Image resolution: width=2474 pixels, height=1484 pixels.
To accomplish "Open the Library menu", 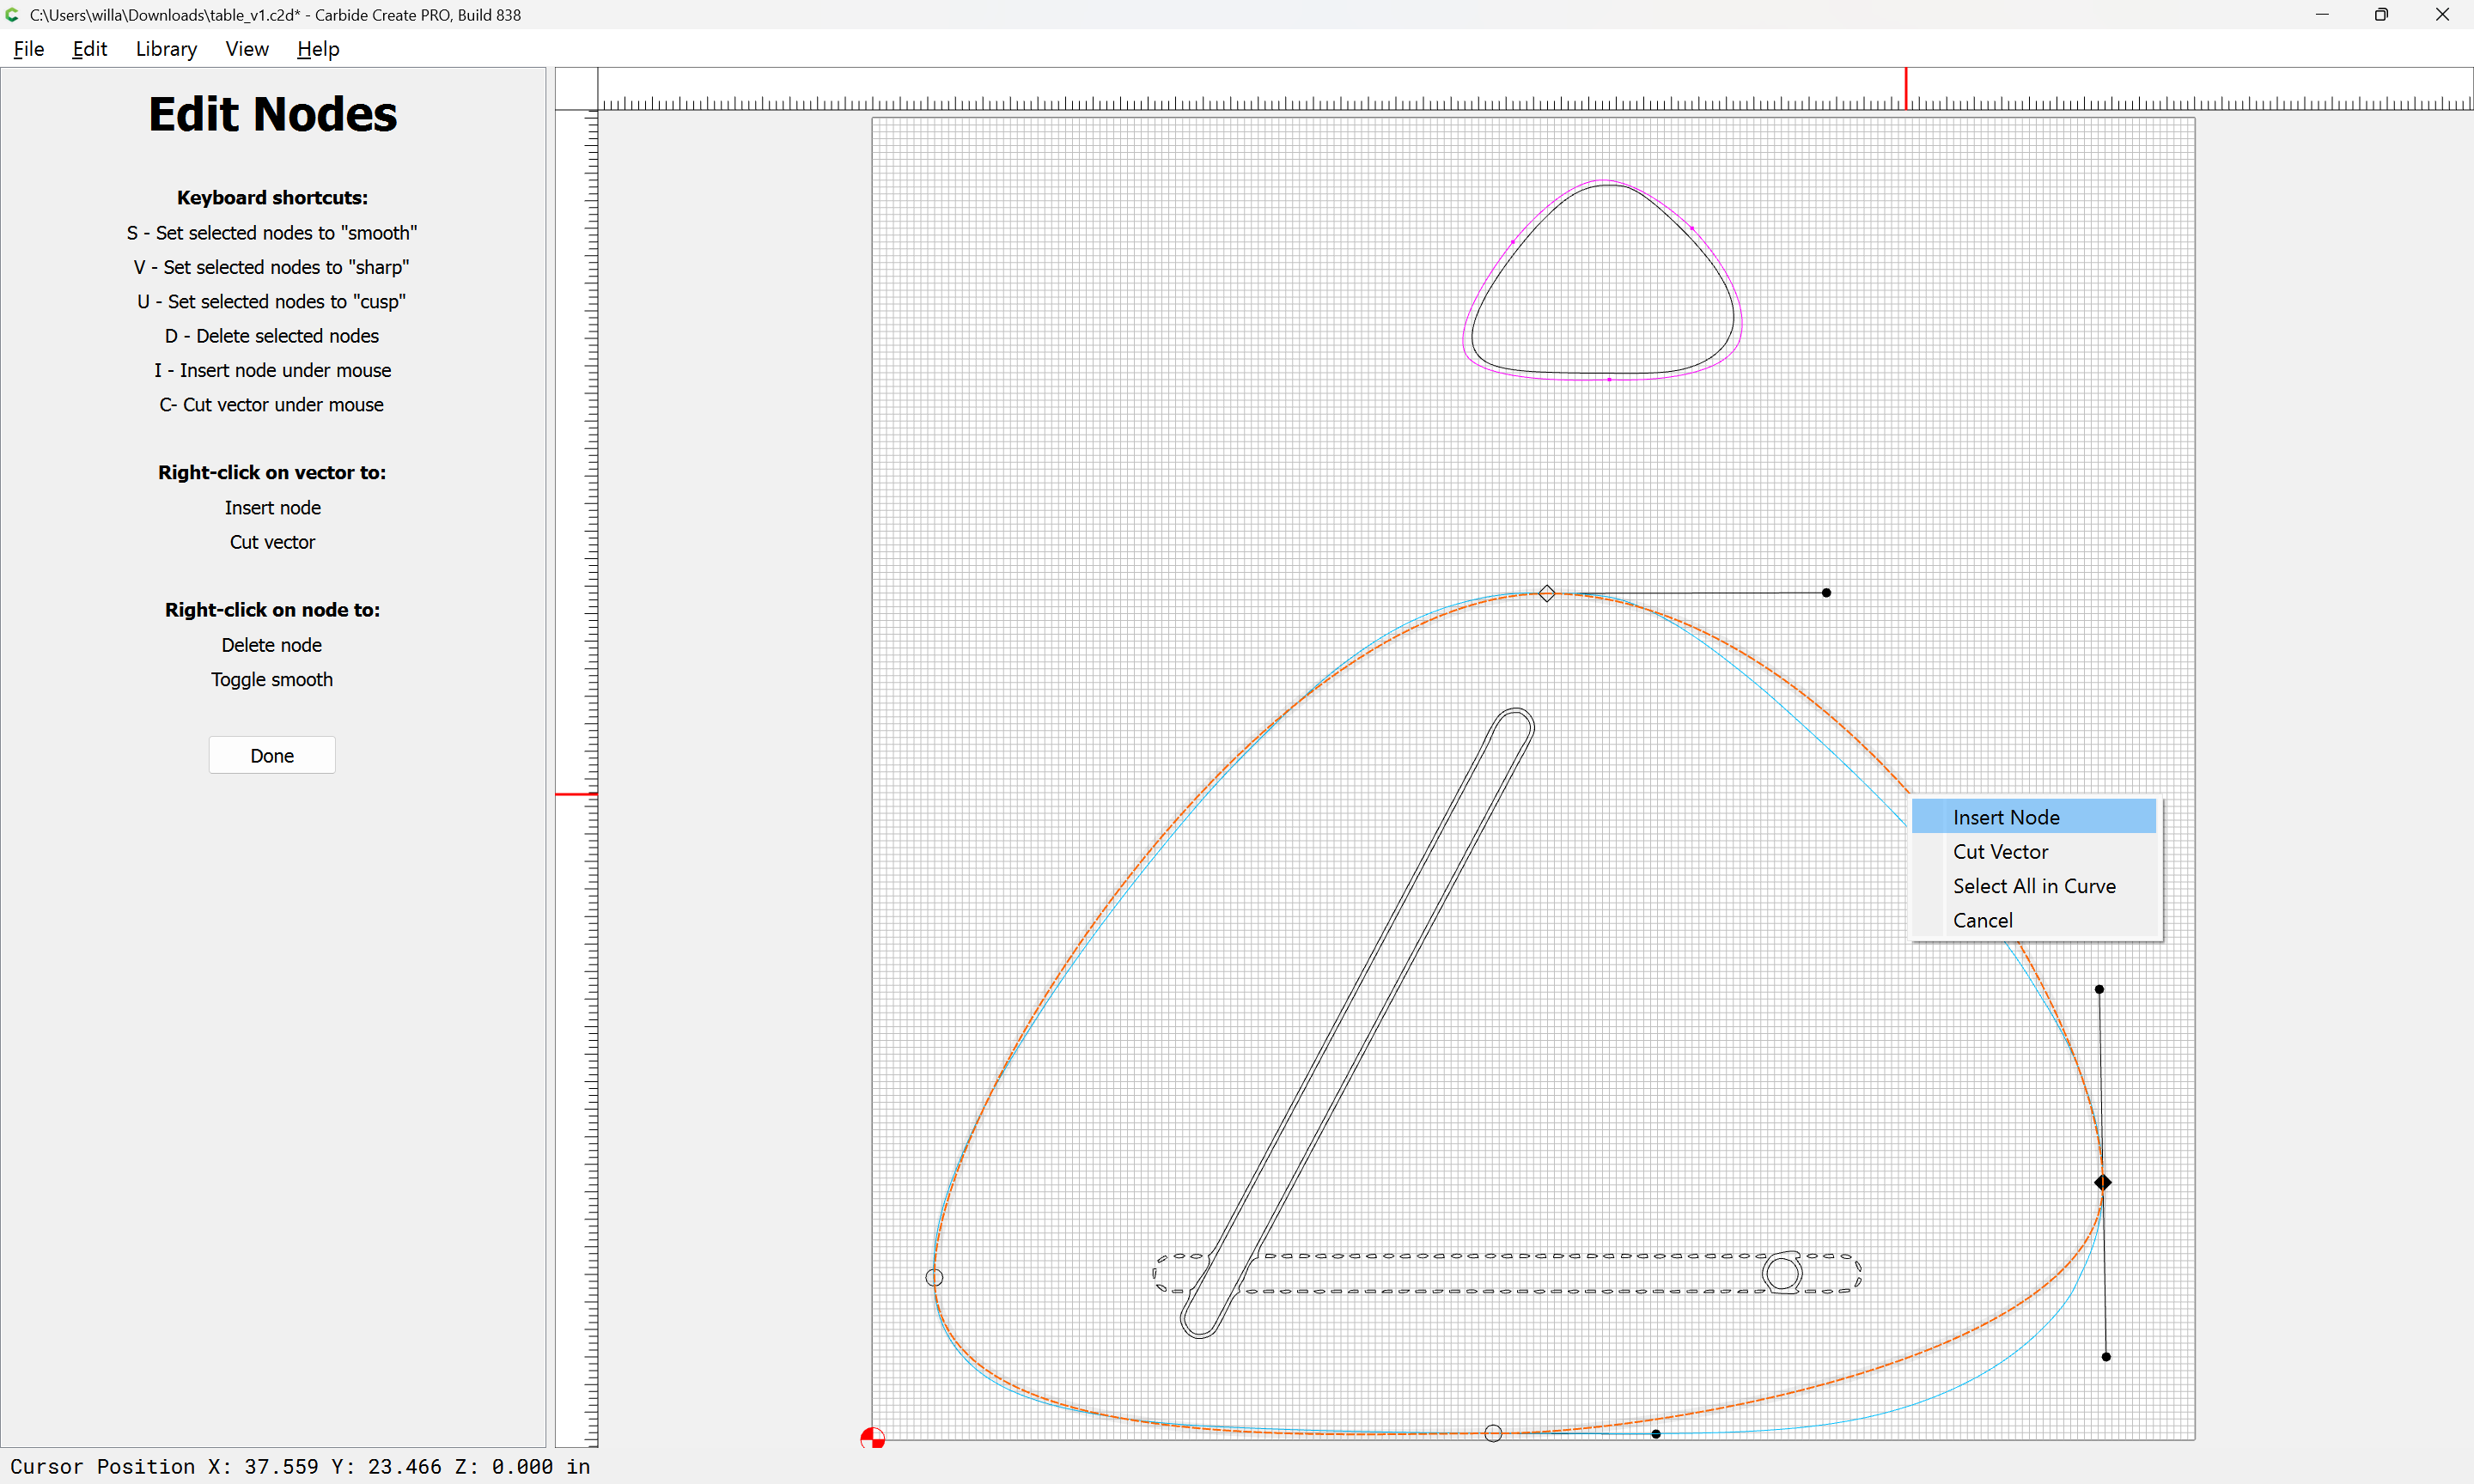I will (x=166, y=49).
